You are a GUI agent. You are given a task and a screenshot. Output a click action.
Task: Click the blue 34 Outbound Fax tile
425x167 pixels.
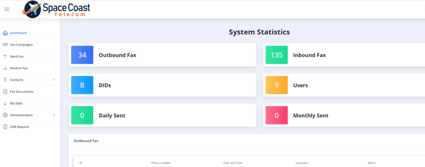click(82, 55)
